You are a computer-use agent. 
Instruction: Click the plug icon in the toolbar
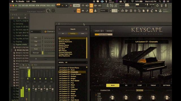click(148, 11)
